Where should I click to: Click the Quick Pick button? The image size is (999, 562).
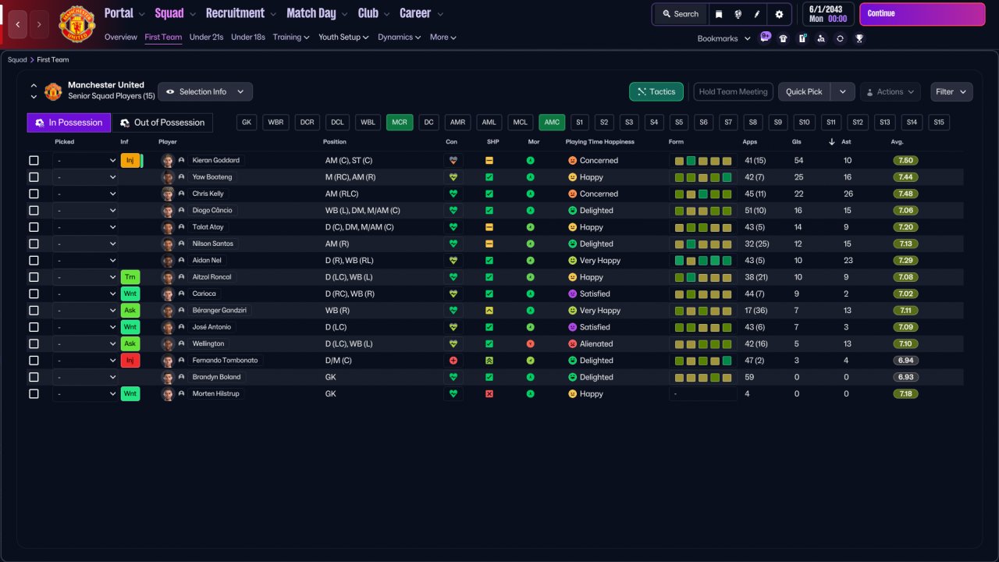pyautogui.click(x=804, y=92)
